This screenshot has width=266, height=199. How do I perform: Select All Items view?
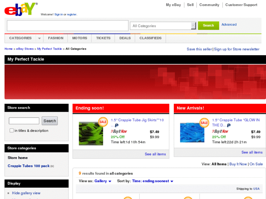coord(219,164)
